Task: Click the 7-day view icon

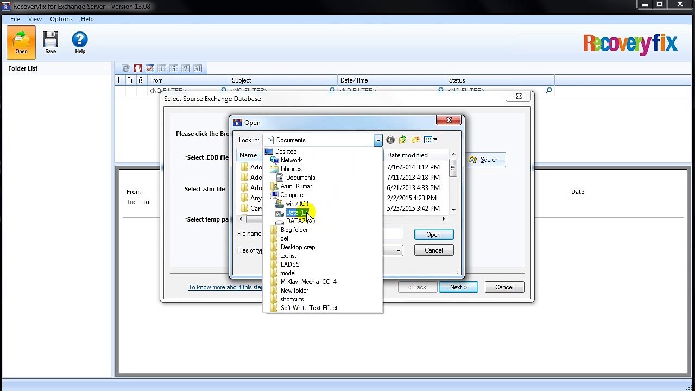Action: tap(186, 68)
